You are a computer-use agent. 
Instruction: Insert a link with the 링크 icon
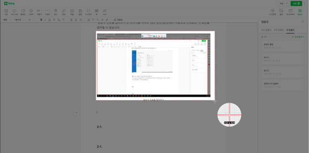pyautogui.click(x=64, y=12)
